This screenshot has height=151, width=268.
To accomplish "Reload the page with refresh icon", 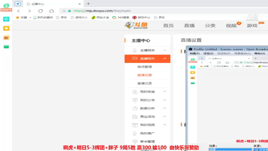I will 41,11.
